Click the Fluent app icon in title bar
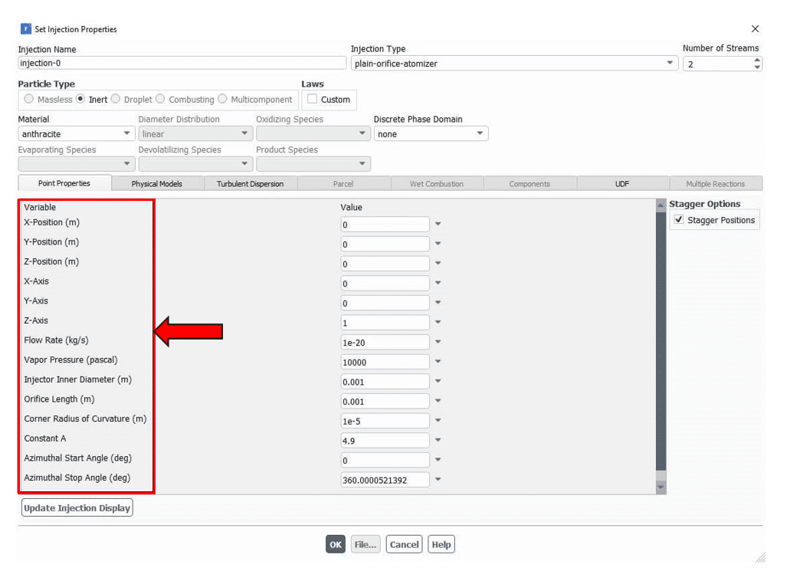 25,29
